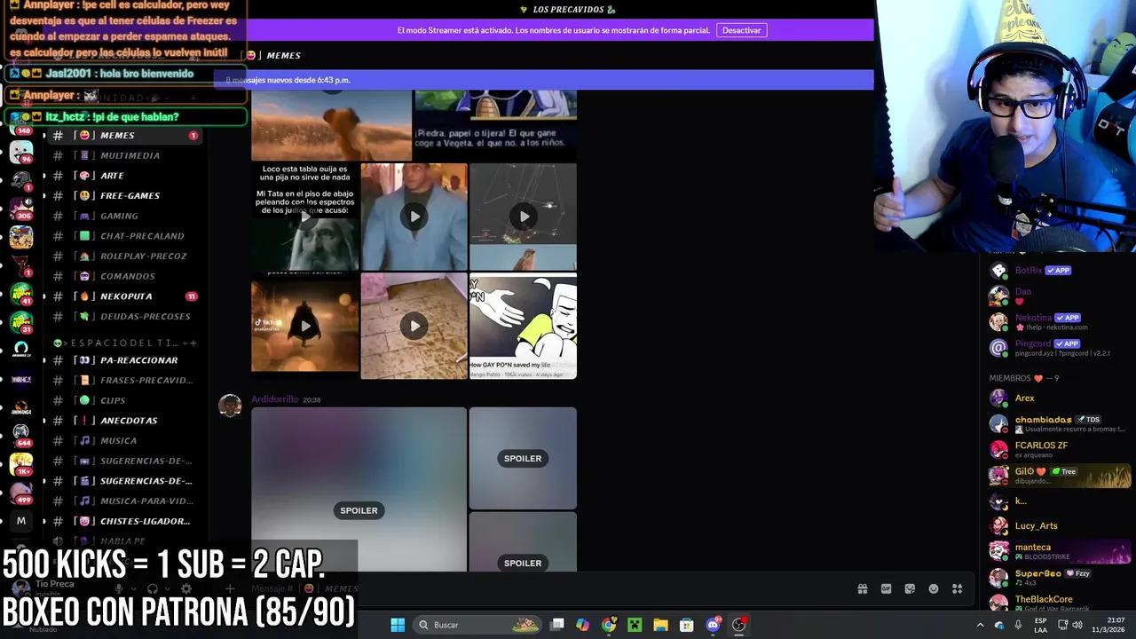This screenshot has height=639, width=1136.
Task: Add a channel to ESPACIO DEL TI... category
Action: [x=193, y=343]
